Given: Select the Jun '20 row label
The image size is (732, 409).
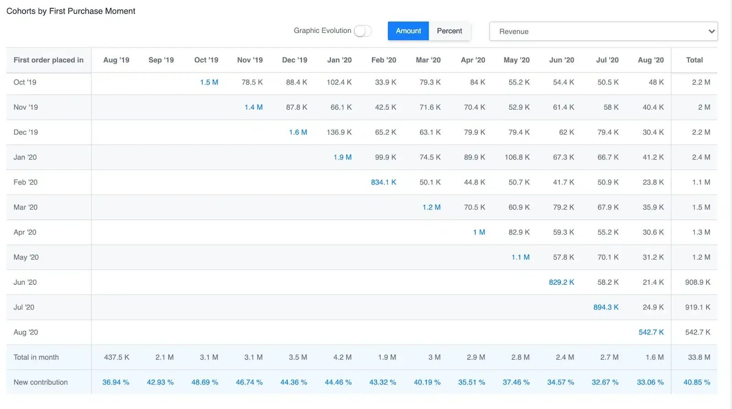Looking at the screenshot, I should (25, 282).
